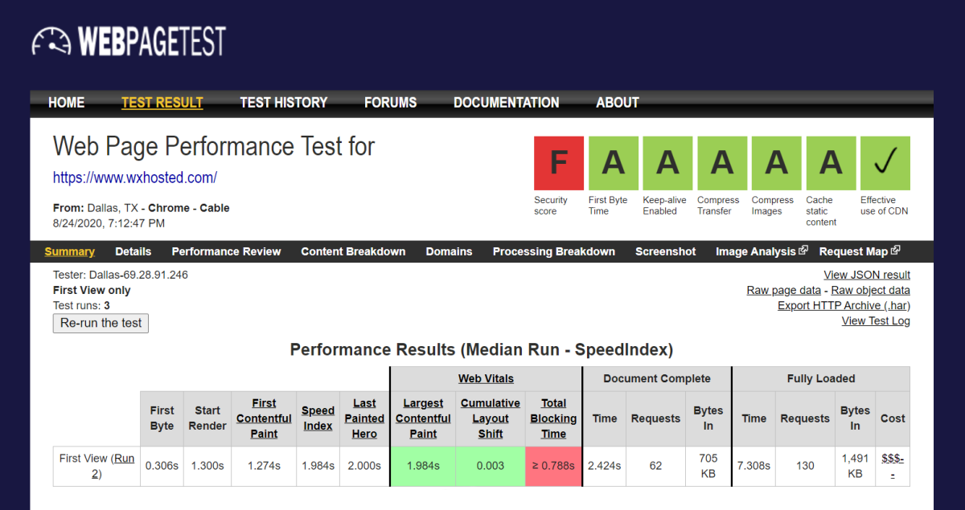Click the First Byte Time grade A box
The width and height of the screenshot is (965, 510).
[614, 163]
